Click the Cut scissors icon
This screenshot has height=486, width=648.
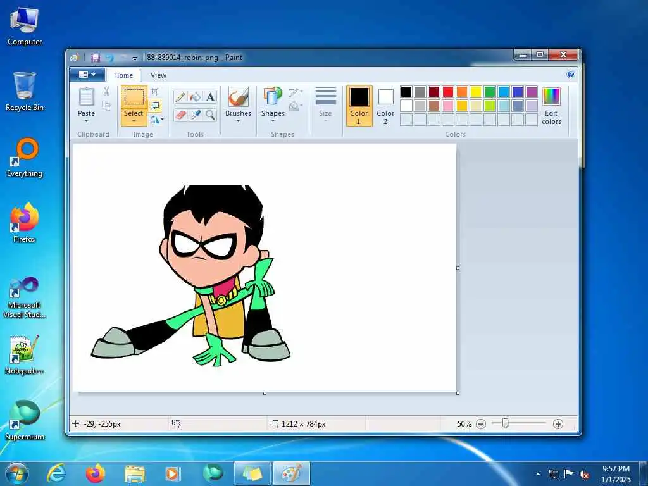(x=106, y=92)
